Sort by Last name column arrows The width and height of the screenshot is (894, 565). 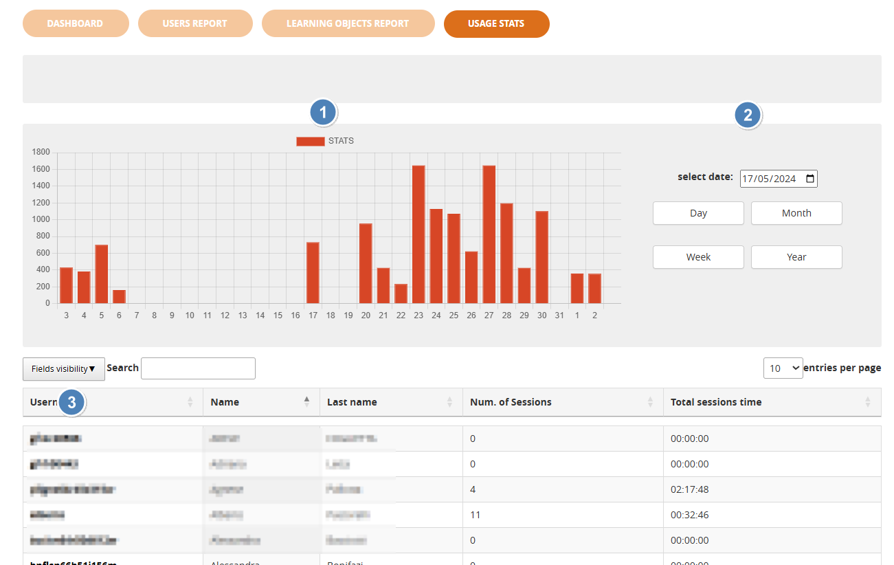[x=449, y=402]
